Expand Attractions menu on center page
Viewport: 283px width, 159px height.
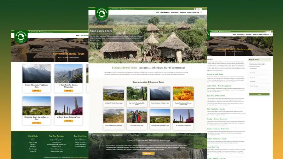point(175,12)
